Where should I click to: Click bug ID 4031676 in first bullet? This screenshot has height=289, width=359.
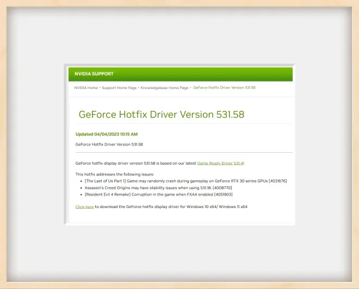pyautogui.click(x=277, y=181)
